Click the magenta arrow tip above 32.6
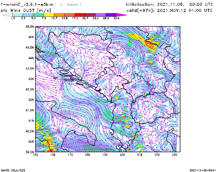The height and width of the screenshot is (172, 222). pos(121,15)
